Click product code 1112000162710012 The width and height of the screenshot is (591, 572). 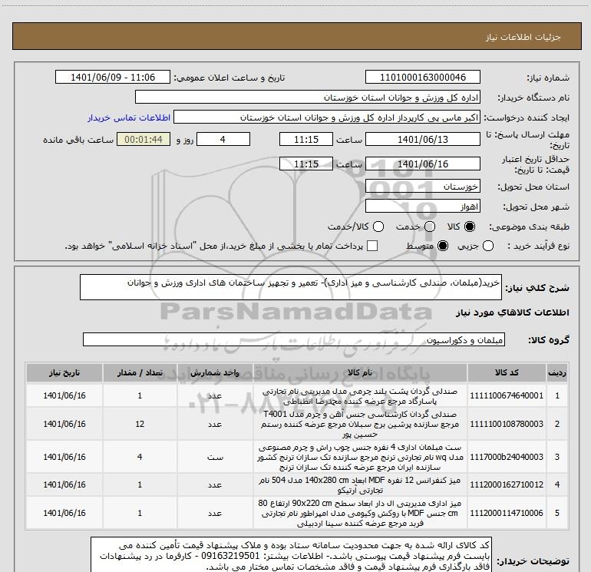(507, 484)
